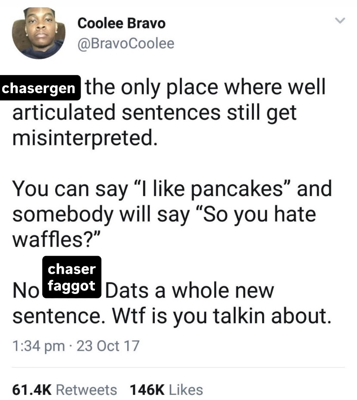Screen dimensions: 357x400
Task: Click the black chasergen overlay label
Action: click(40, 88)
